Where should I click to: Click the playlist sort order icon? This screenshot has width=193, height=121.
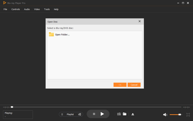pyautogui.click(x=80, y=114)
